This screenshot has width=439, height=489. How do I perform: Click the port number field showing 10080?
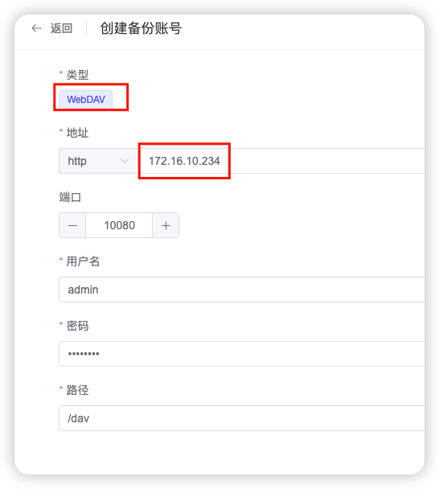[119, 225]
